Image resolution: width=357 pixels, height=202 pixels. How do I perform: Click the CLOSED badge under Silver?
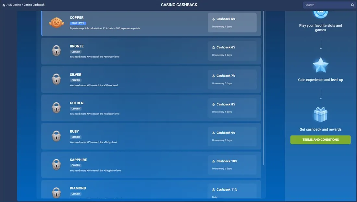(76, 80)
